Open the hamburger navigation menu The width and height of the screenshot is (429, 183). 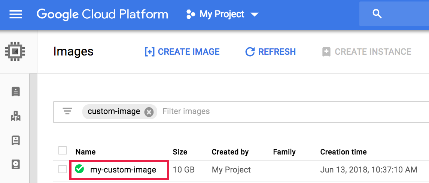tap(16, 15)
